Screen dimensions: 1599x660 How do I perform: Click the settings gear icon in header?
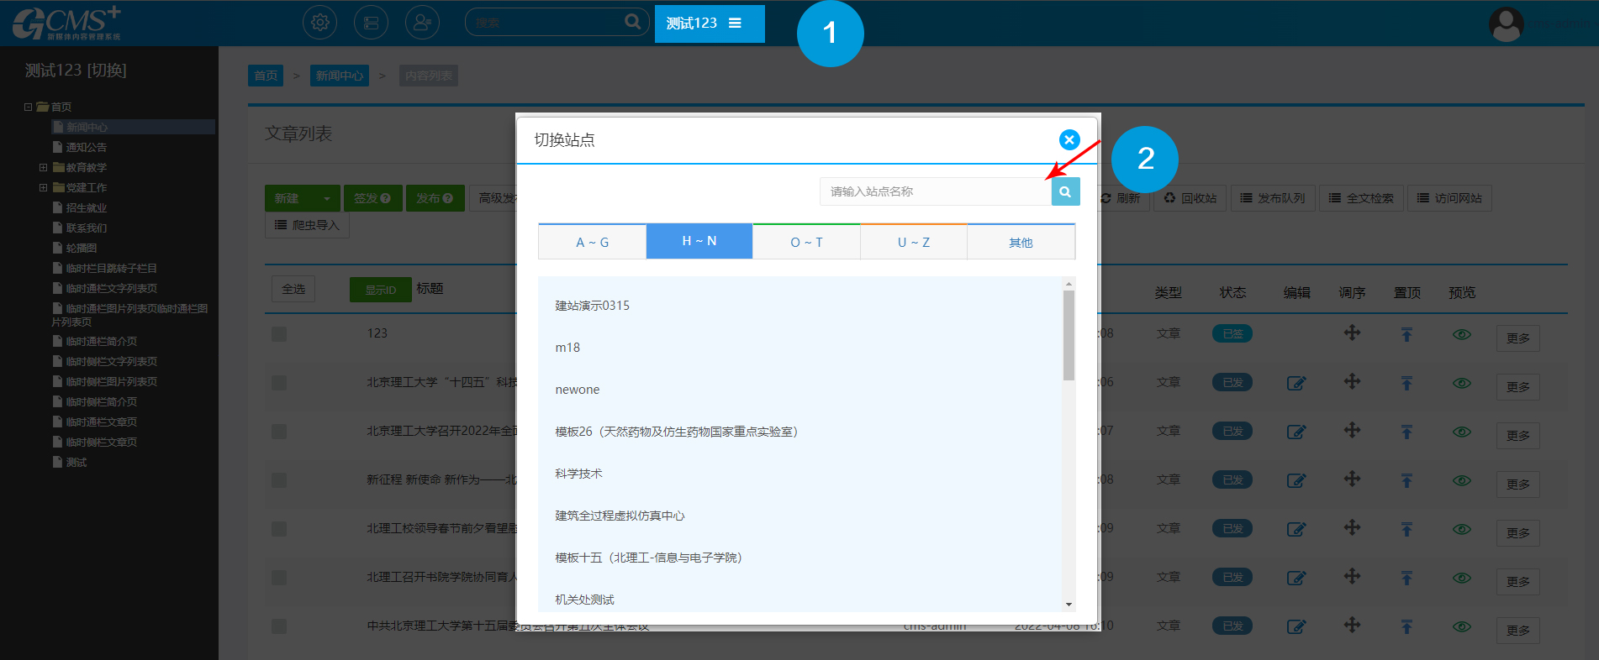pyautogui.click(x=319, y=23)
